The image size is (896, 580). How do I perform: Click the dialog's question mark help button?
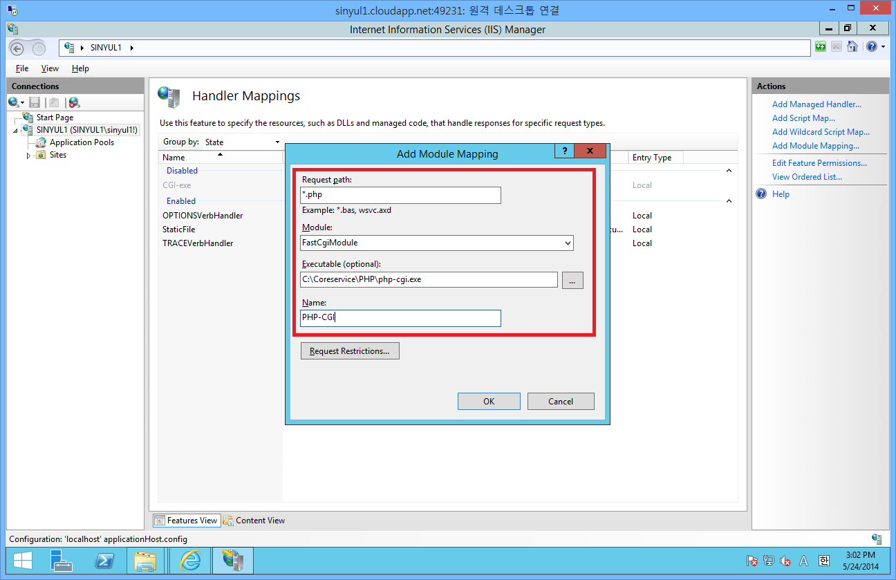[x=564, y=151]
